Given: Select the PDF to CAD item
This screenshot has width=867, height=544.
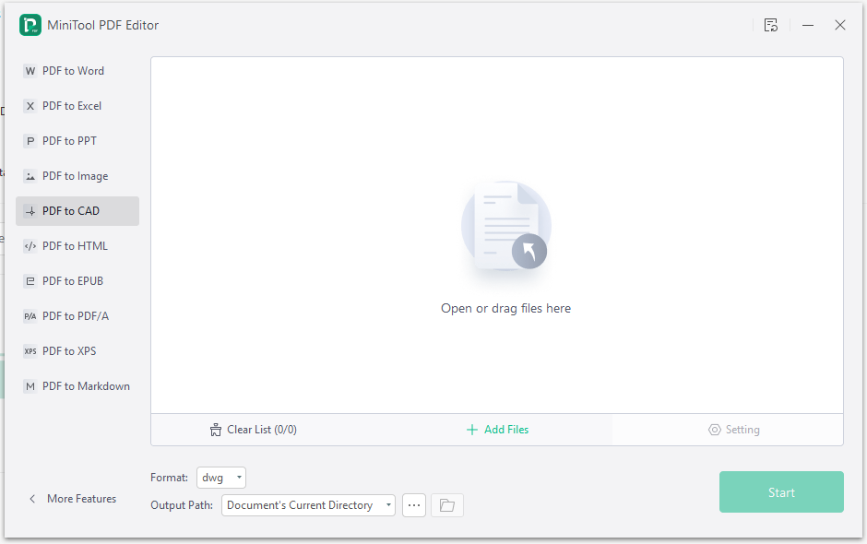Looking at the screenshot, I should (x=77, y=210).
